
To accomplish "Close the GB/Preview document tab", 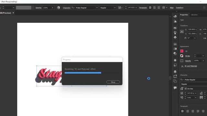I will (x=13, y=13).
